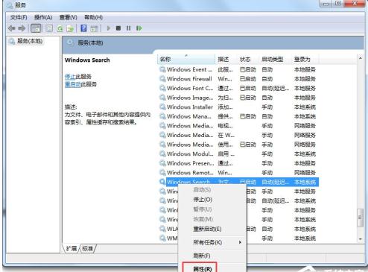Click the Pause Service toolbar icon

128,28
